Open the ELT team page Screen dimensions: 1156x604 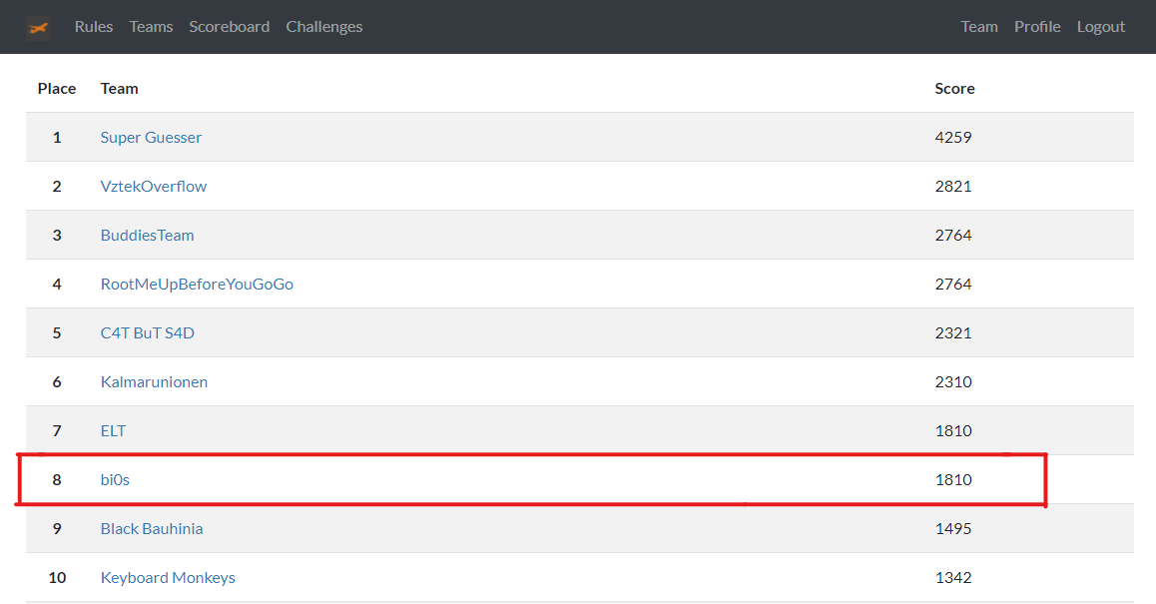coord(113,430)
